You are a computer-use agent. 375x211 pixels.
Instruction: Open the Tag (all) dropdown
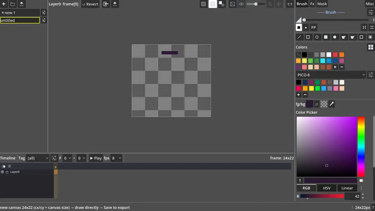37,158
